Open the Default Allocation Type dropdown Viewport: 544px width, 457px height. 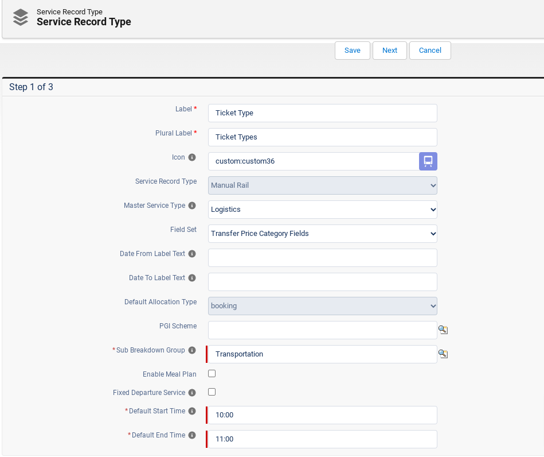322,306
